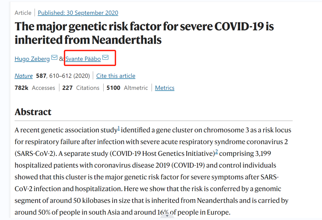Open the Metrics link
The width and height of the screenshot is (322, 220).
pyautogui.click(x=165, y=88)
